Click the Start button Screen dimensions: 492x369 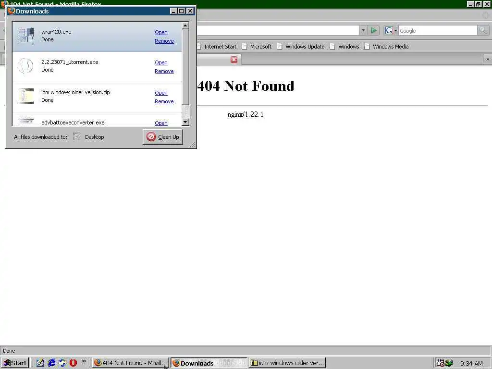(x=15, y=363)
